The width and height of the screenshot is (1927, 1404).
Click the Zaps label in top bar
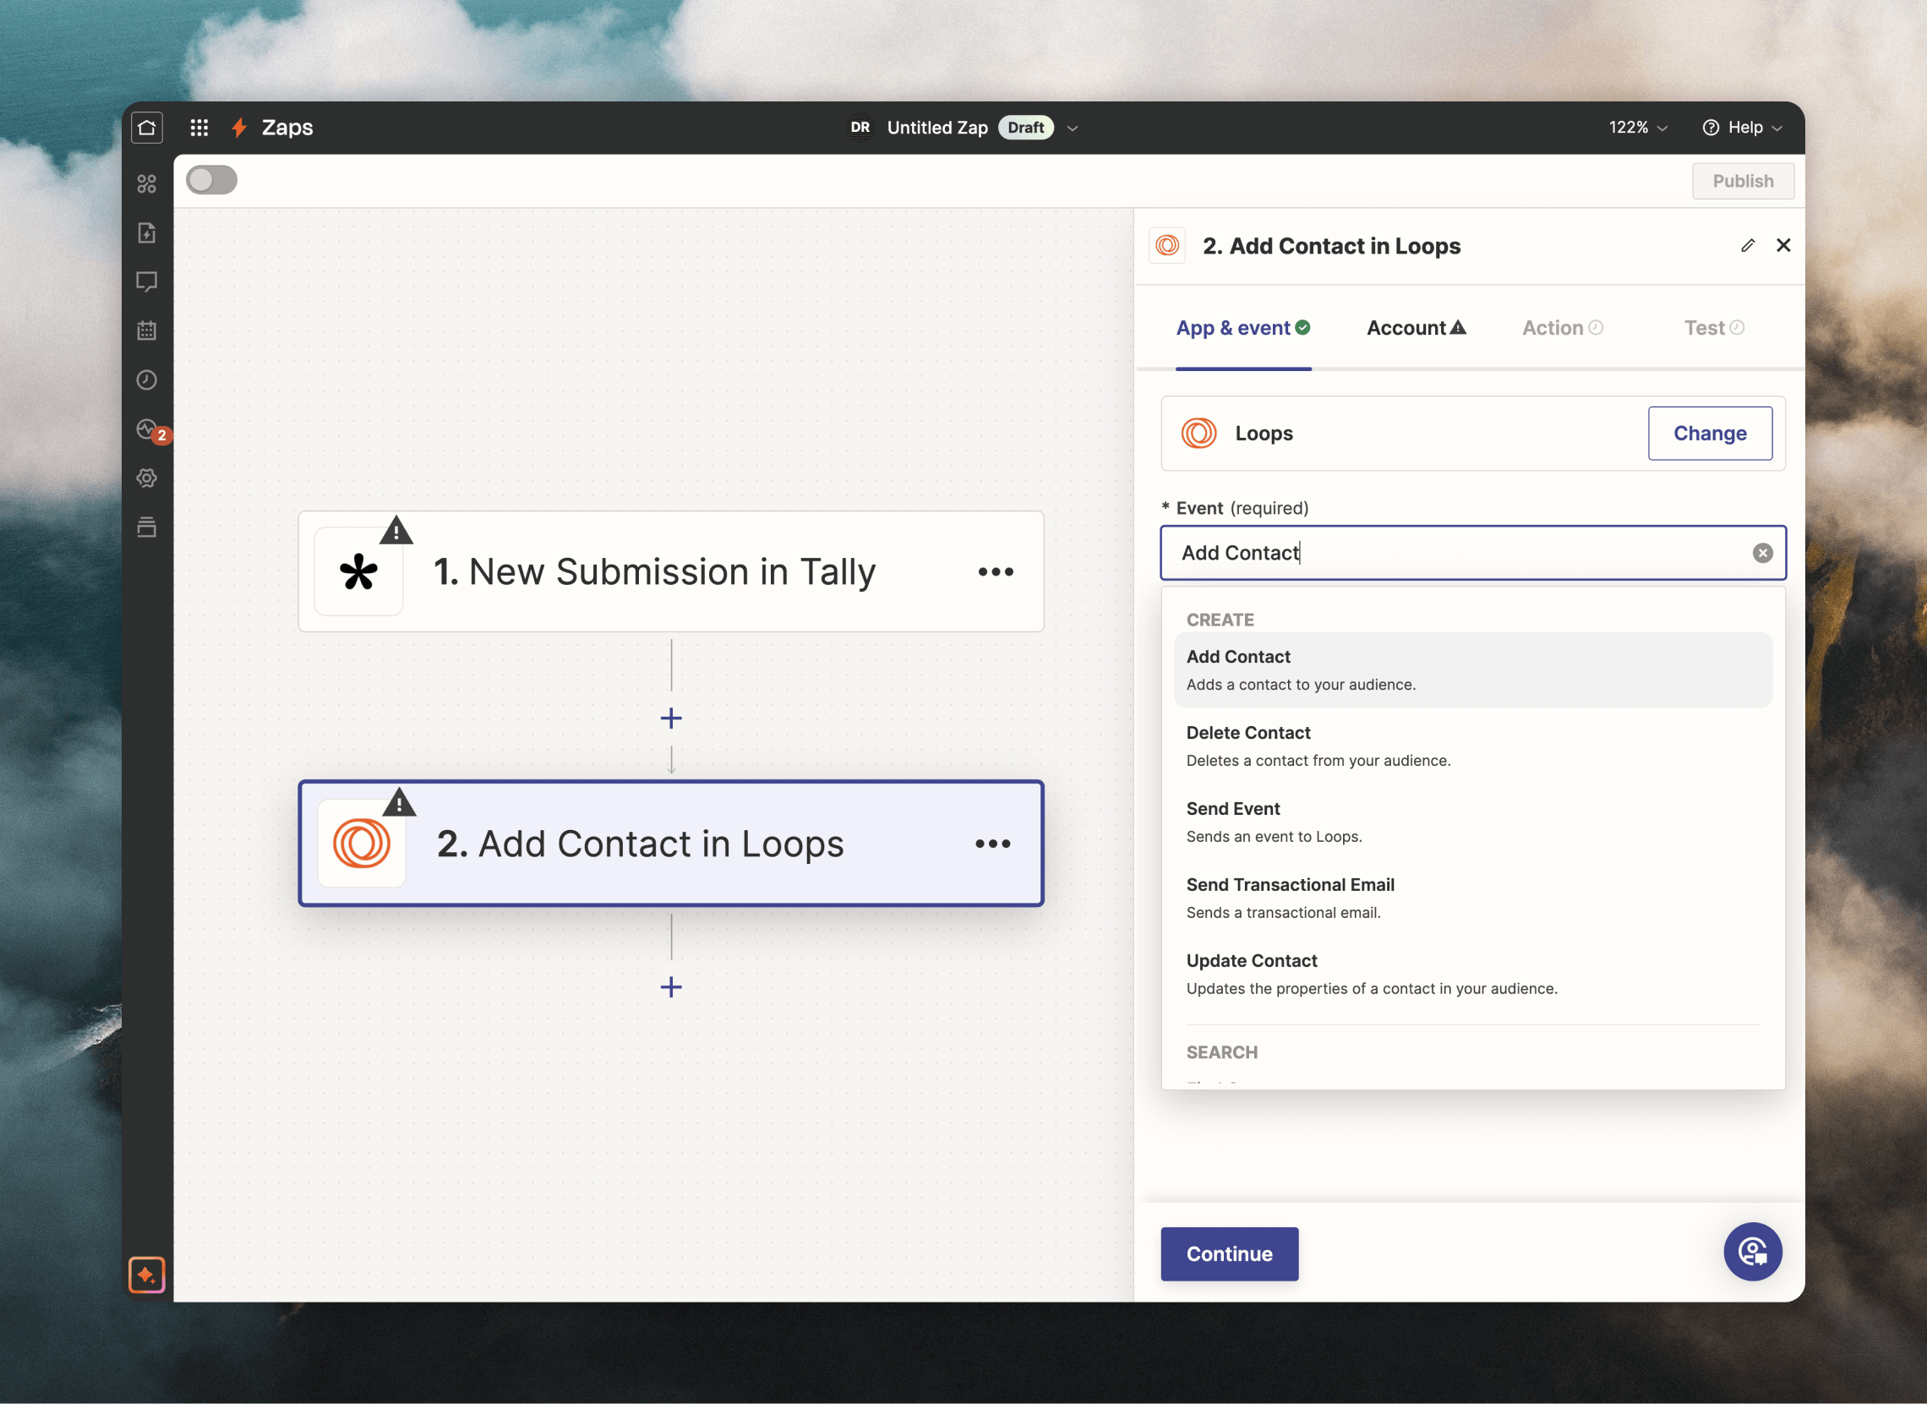(287, 128)
